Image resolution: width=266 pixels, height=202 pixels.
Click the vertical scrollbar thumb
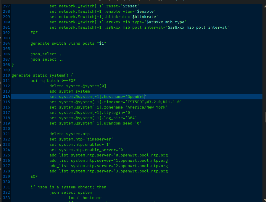click(x=265, y=117)
